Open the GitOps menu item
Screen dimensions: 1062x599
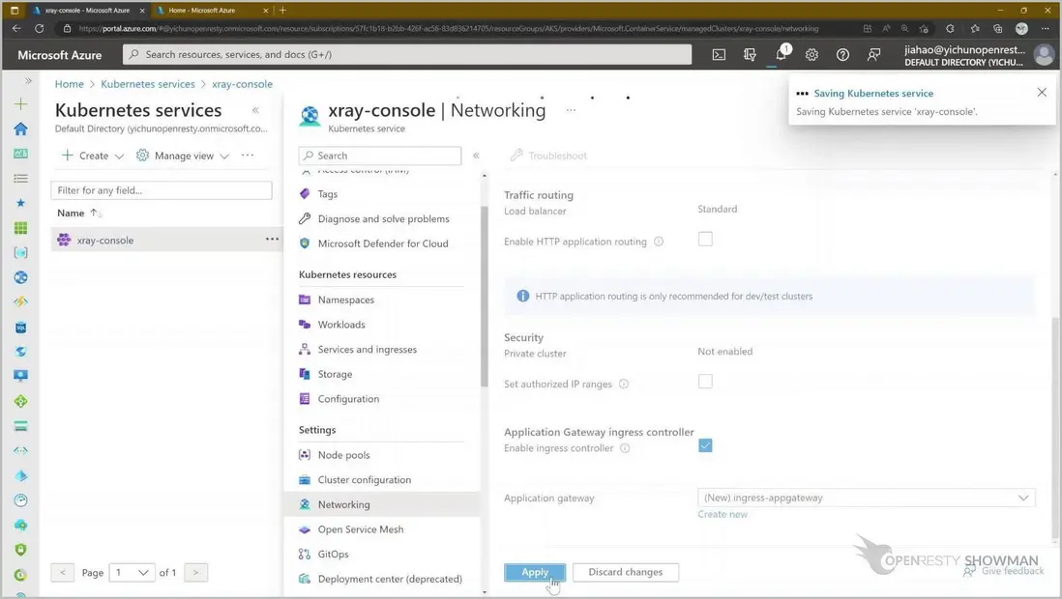(x=334, y=555)
